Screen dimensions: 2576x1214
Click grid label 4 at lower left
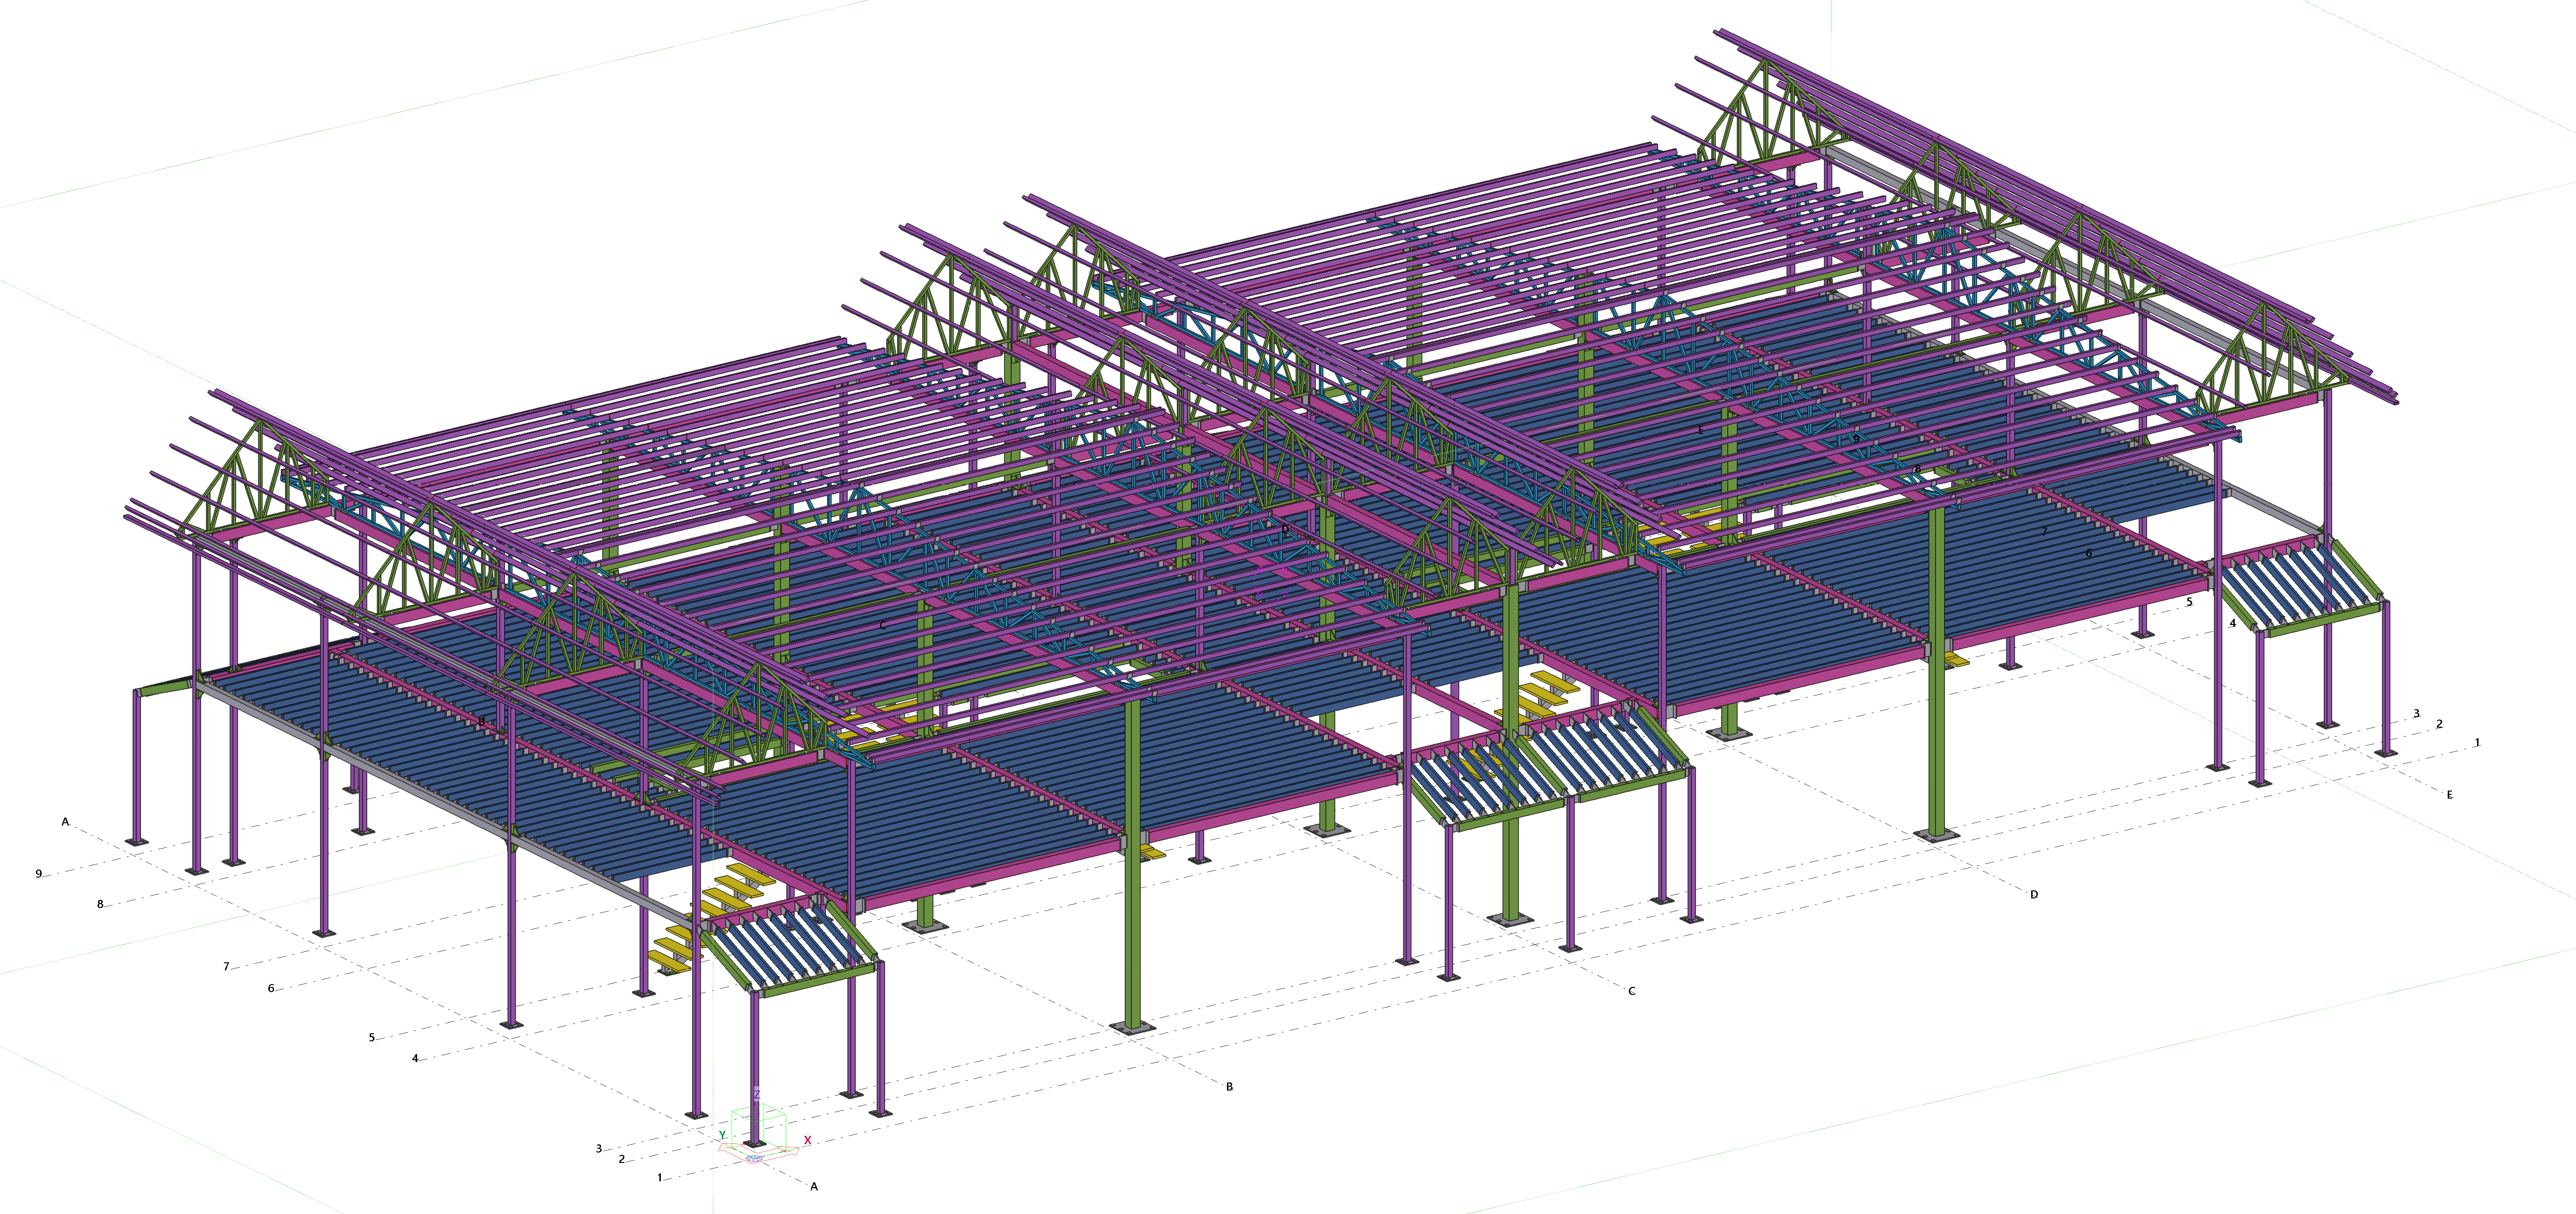[x=415, y=1058]
